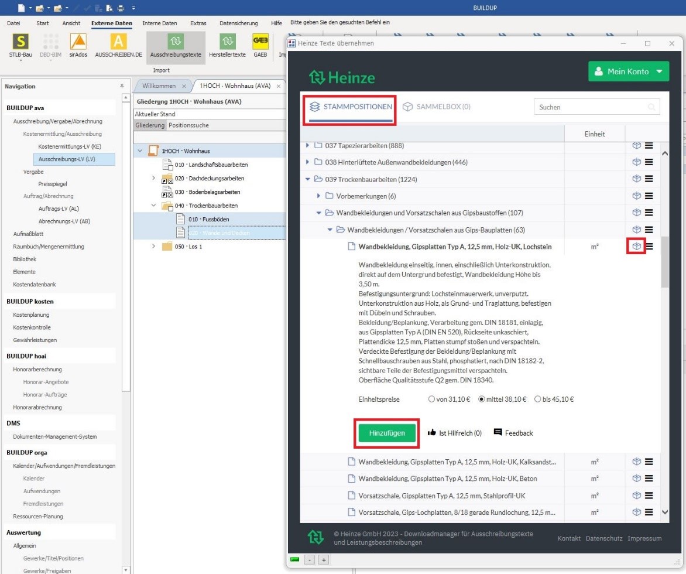686x574 pixels.
Task: Expand 020 Dachdeckungsarbeiten in Gliederung tree
Action: (x=153, y=178)
